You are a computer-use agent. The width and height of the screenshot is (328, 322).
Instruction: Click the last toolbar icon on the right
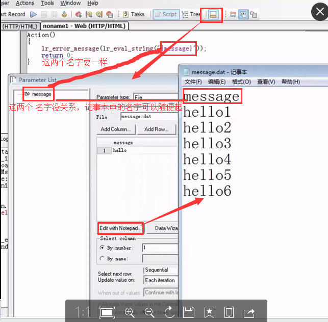point(254,14)
